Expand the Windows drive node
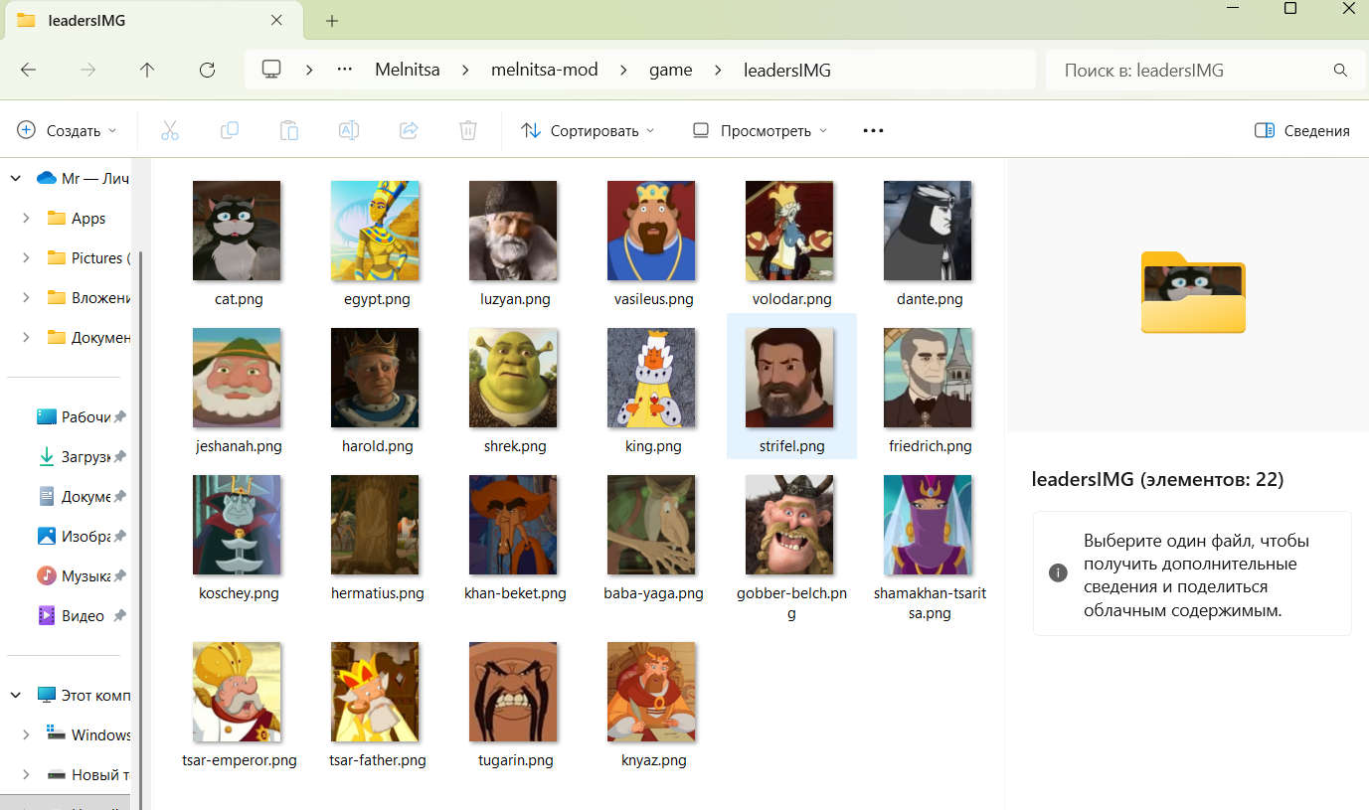Image resolution: width=1369 pixels, height=810 pixels. pyautogui.click(x=26, y=734)
